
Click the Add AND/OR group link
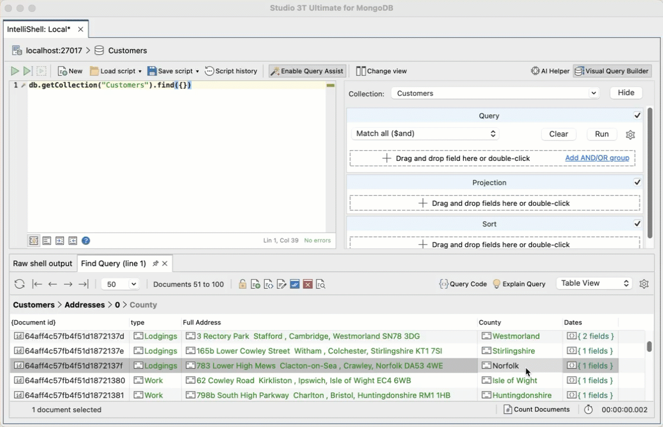(597, 158)
